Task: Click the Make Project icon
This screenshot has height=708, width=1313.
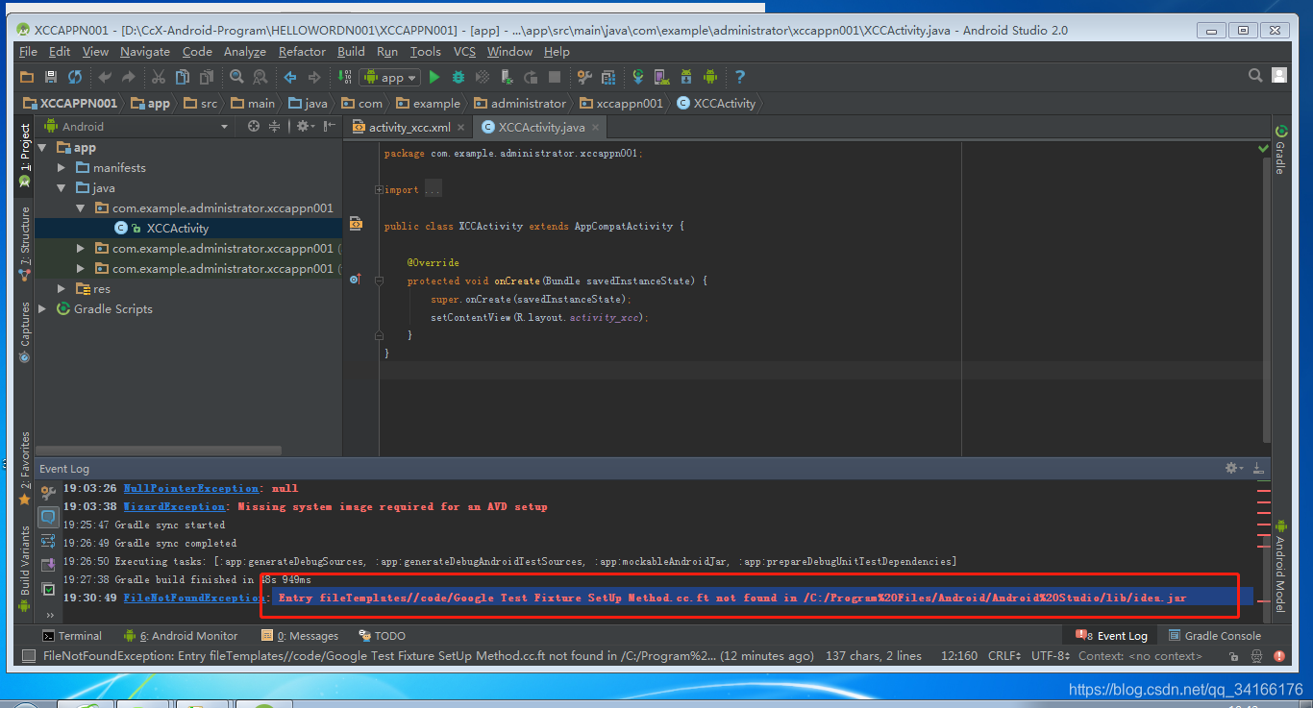Action: coord(345,77)
